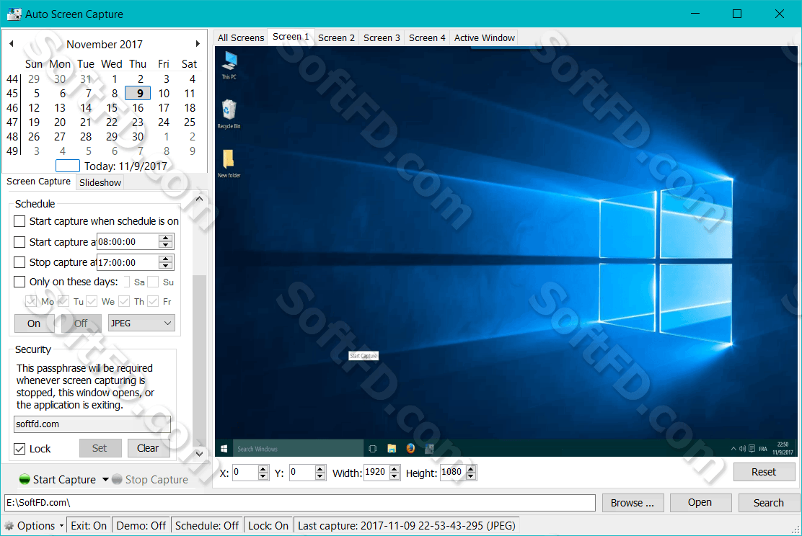Enable Start capture when schedule is on
Screen dimensions: 802x536
coord(19,221)
